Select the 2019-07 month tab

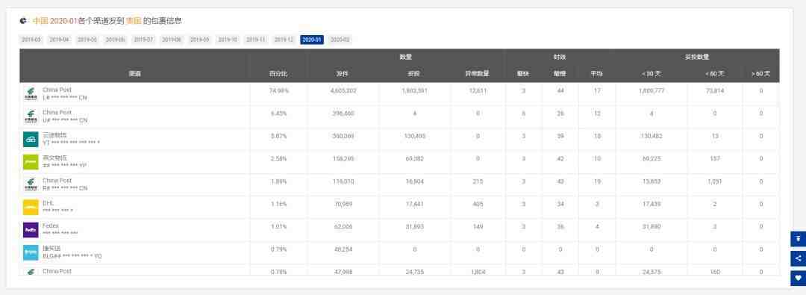pyautogui.click(x=143, y=40)
